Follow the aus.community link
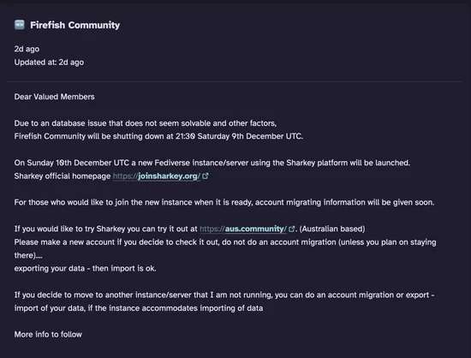This screenshot has height=358, width=471. tap(243, 229)
